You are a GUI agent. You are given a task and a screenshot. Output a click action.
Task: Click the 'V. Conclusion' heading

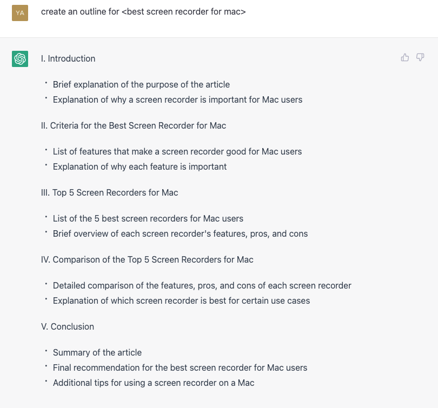[68, 326]
